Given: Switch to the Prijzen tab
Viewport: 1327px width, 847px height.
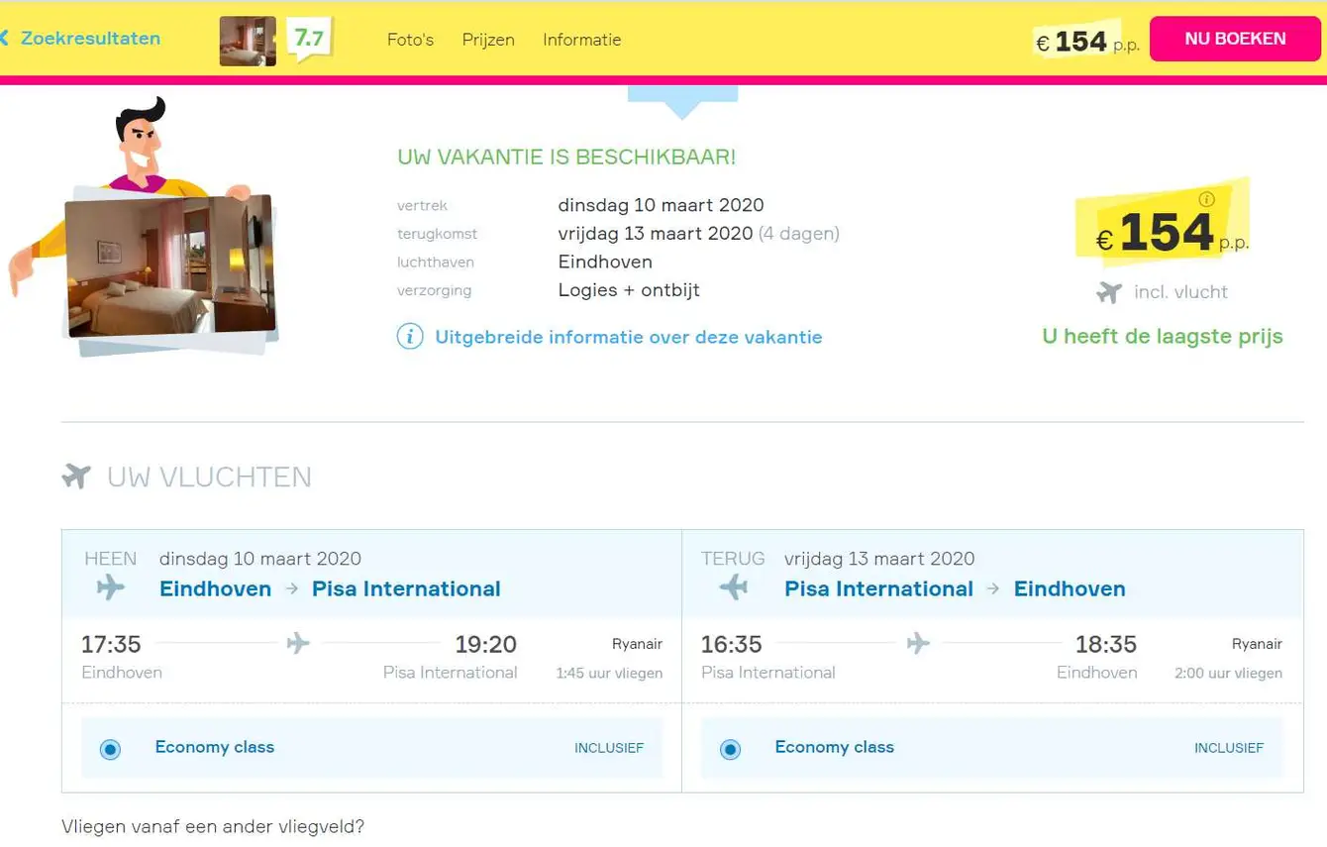Looking at the screenshot, I should 488,40.
